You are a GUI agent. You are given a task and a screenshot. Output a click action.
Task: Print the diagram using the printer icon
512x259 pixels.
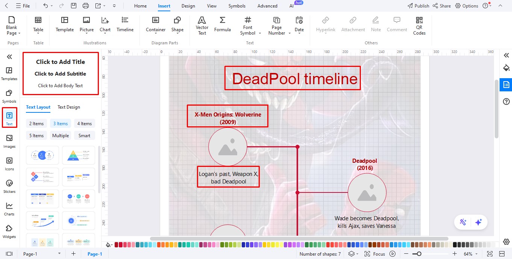(x=86, y=6)
